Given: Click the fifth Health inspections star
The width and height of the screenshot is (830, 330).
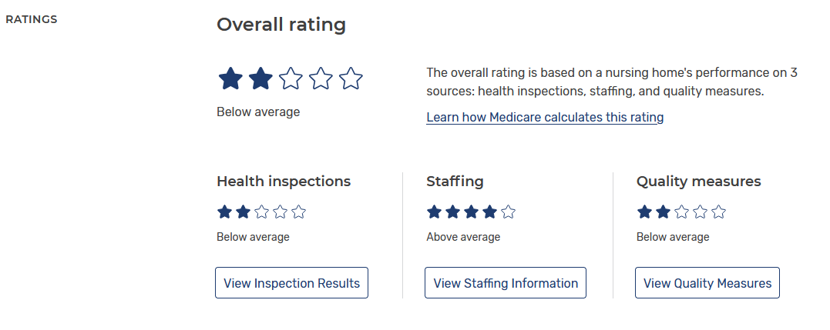Looking at the screenshot, I should (298, 212).
